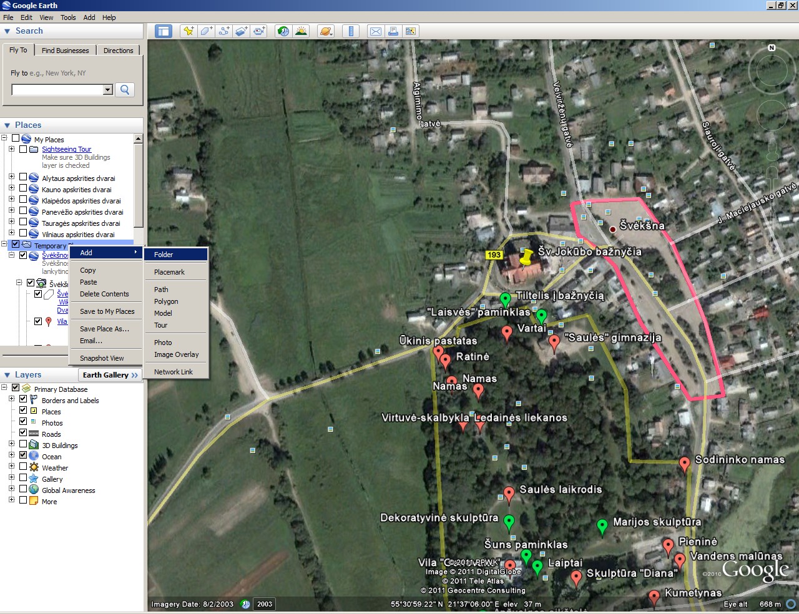This screenshot has width=799, height=614.
Task: Hide the sidebar using the toolbar icon
Action: (x=164, y=31)
